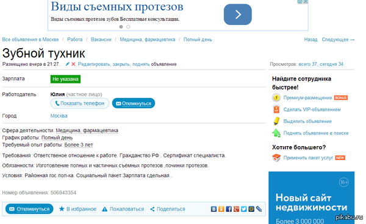Share via Moi Mir icon
366x224 pixels.
pyautogui.click(x=251, y=209)
